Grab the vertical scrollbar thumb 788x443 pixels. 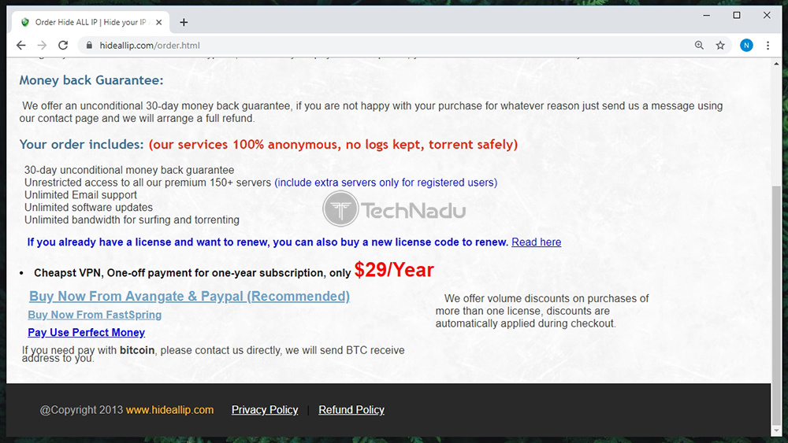[x=776, y=305]
